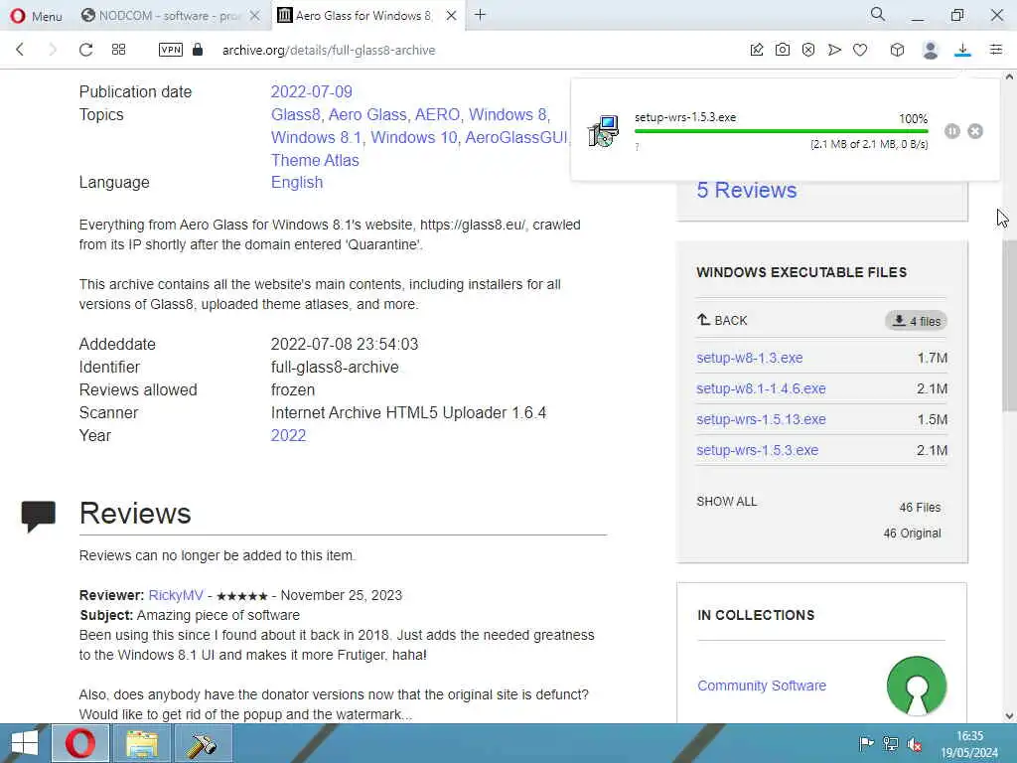This screenshot has width=1017, height=763.
Task: Open the ad blocker shield icon
Action: pos(808,50)
